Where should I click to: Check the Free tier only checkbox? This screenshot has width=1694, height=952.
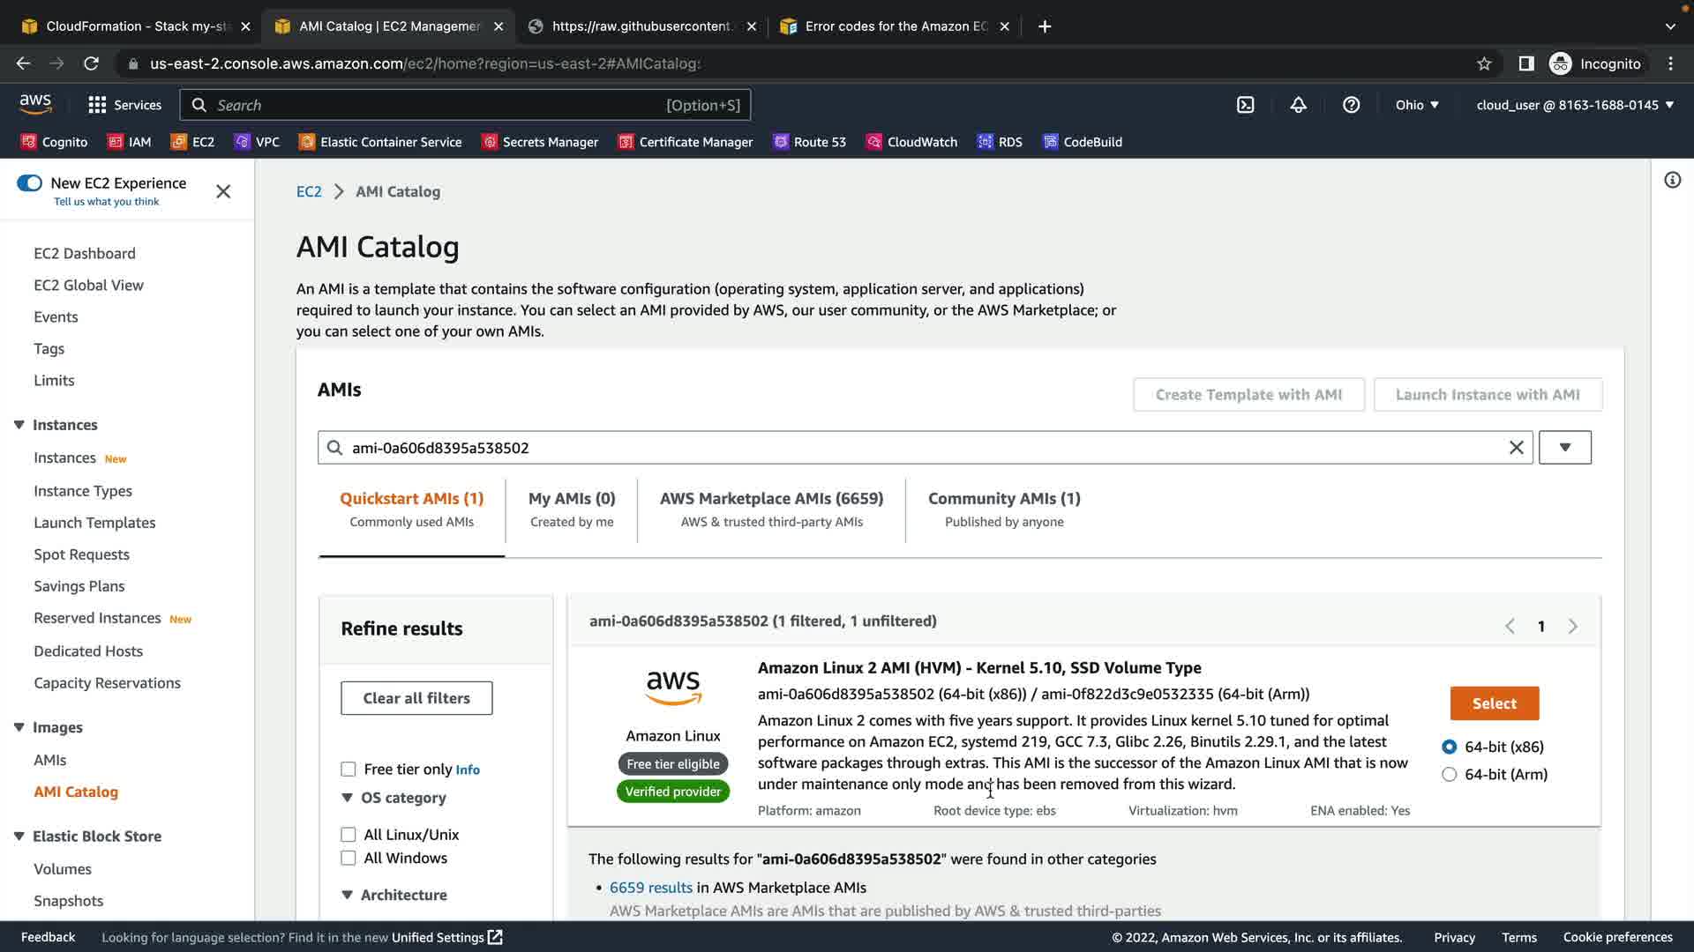point(349,770)
